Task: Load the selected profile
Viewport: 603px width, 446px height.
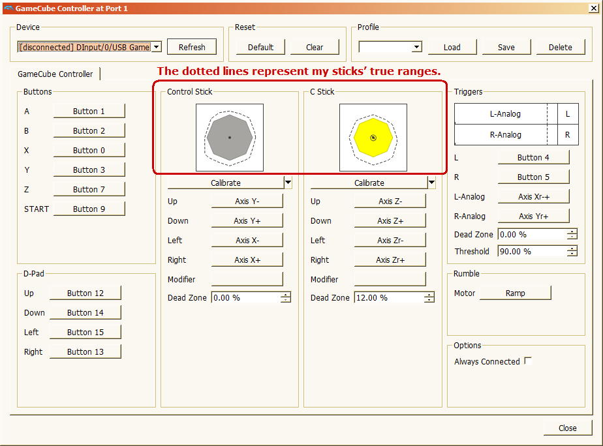Action: point(452,47)
